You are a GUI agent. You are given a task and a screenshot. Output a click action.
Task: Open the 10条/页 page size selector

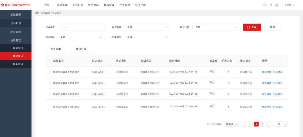click(x=231, y=124)
